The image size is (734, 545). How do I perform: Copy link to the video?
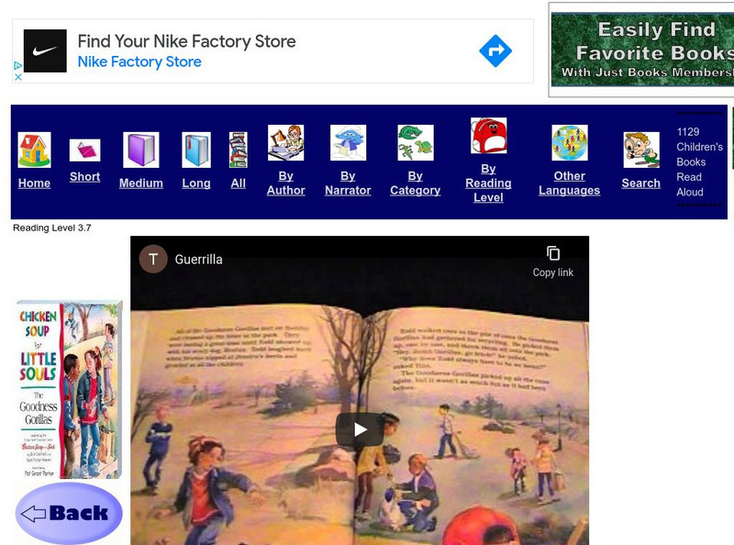tap(553, 262)
